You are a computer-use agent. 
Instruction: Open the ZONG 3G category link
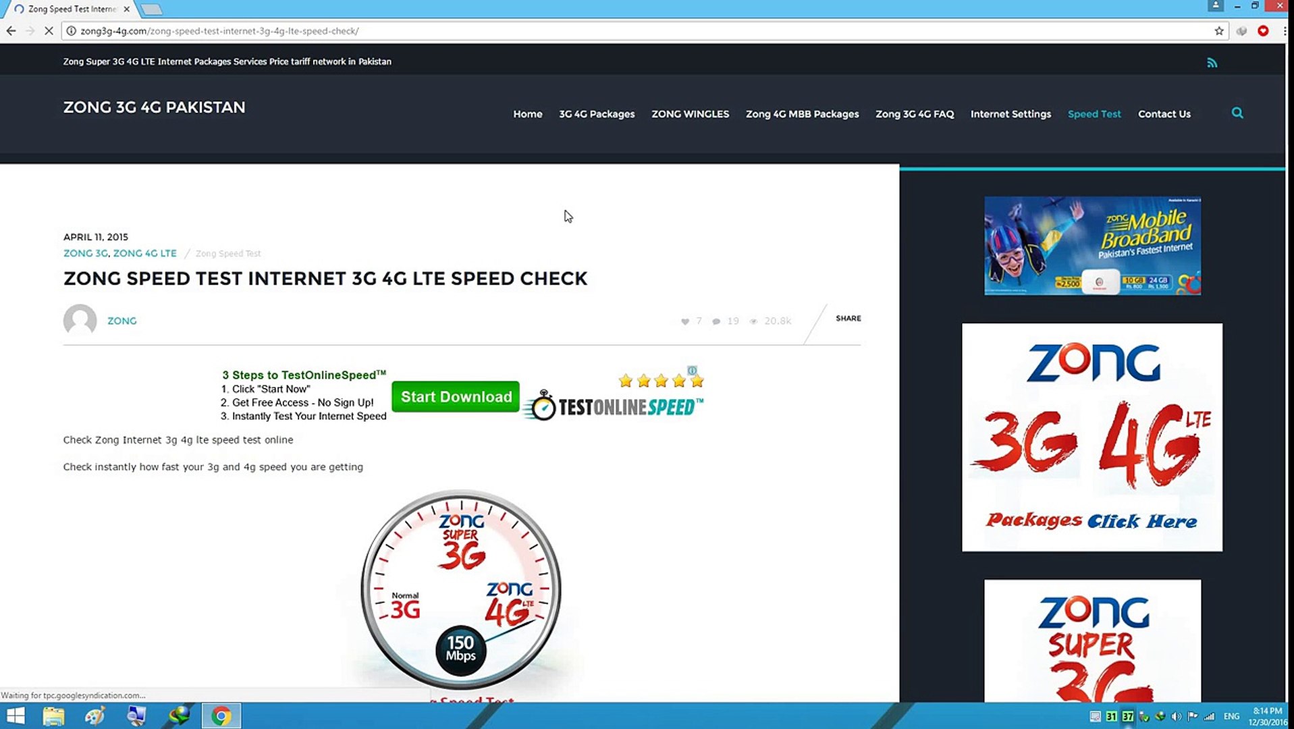(x=85, y=253)
